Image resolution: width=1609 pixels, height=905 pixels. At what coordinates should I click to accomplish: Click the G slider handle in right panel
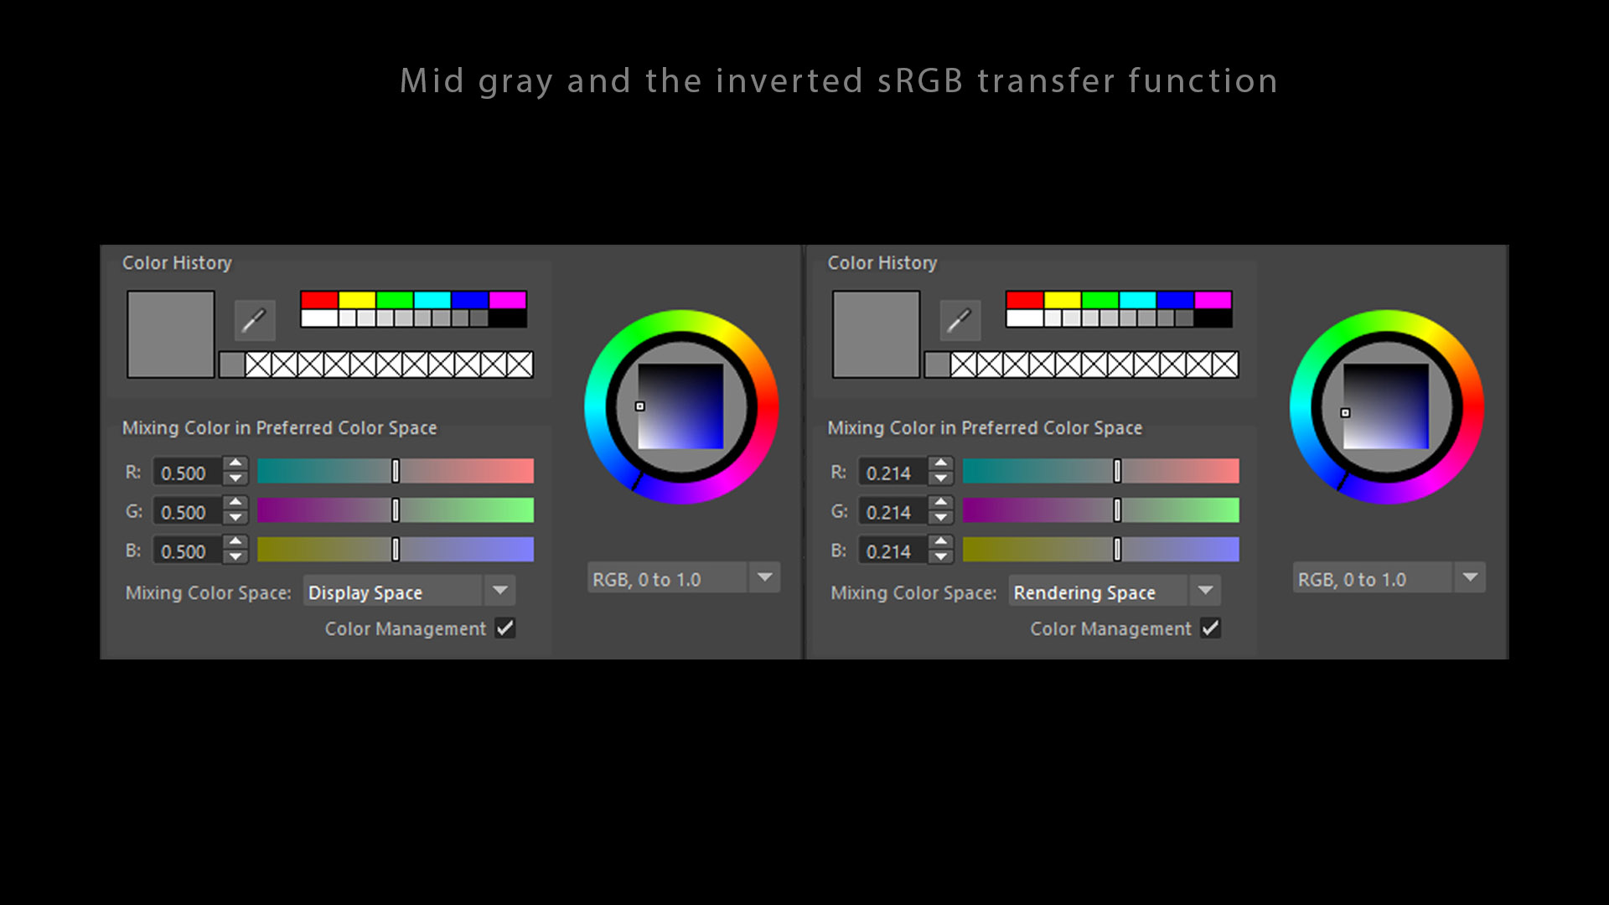point(1117,510)
